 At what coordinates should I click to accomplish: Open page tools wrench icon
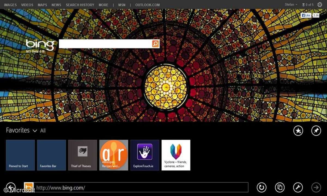tap(298, 187)
